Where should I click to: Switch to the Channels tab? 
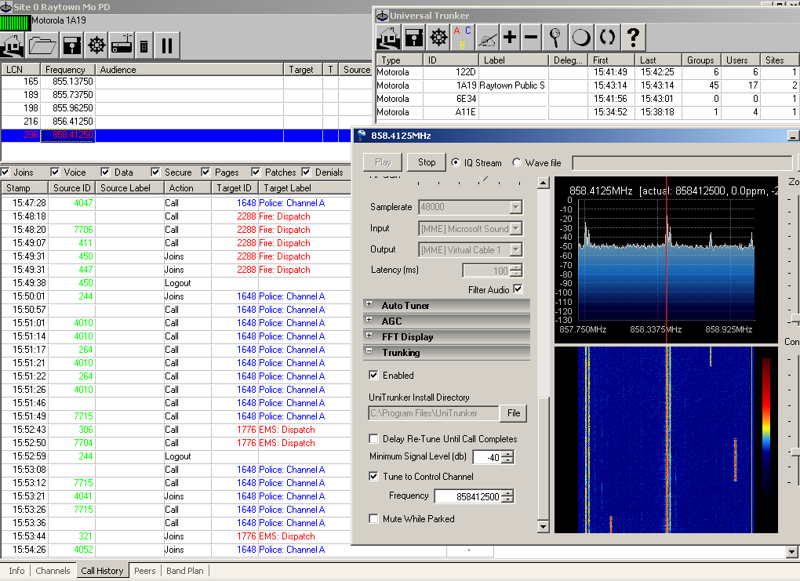(53, 571)
